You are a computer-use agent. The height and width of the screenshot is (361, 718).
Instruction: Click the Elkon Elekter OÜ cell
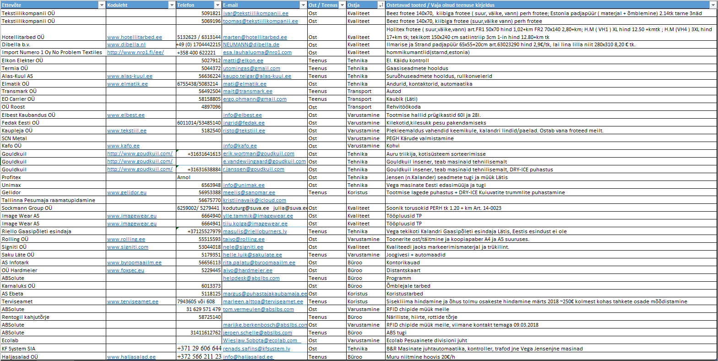53,60
